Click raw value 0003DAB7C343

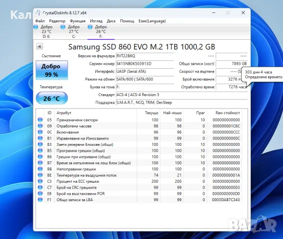226,200
